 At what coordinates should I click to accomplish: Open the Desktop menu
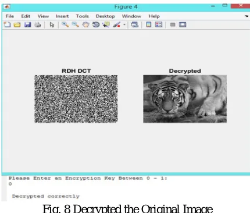pos(105,16)
